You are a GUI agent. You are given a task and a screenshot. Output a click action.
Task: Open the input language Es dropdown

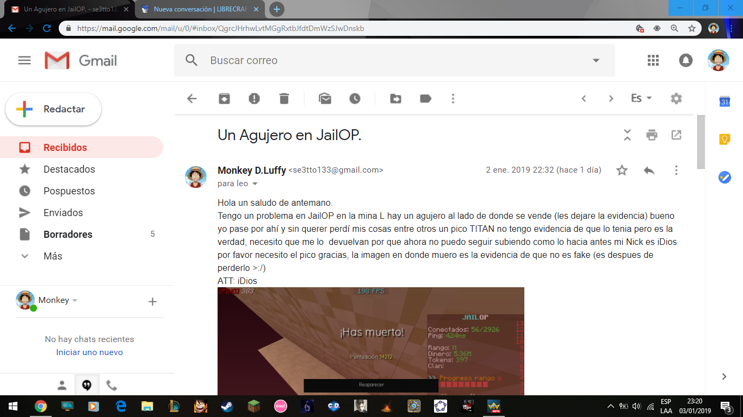tap(641, 98)
